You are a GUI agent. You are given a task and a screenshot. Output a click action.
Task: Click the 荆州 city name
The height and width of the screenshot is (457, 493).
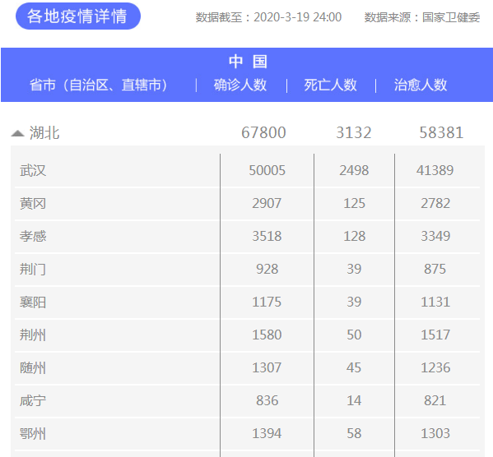click(33, 335)
